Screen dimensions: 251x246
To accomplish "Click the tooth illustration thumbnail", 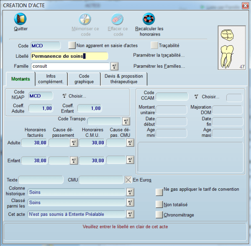I will pyautogui.click(x=231, y=48).
